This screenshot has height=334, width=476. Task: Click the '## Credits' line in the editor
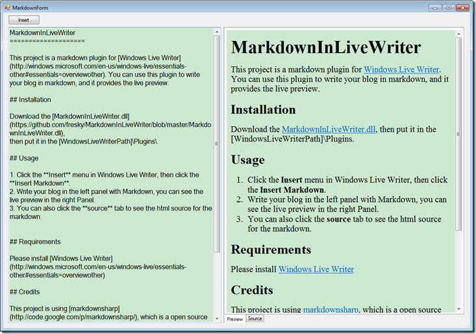point(25,292)
